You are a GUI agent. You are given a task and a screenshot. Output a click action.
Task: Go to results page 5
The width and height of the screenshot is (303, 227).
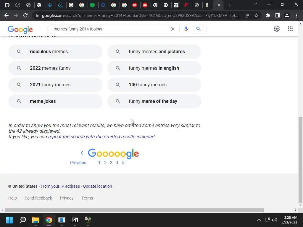click(123, 163)
